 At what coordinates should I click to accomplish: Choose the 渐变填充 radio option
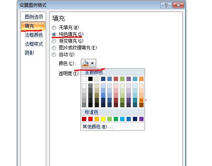click(x=54, y=41)
